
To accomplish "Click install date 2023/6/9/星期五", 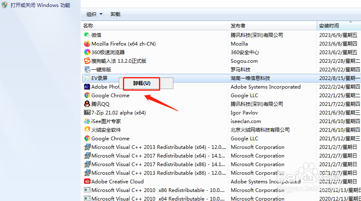I will pyautogui.click(x=338, y=35).
